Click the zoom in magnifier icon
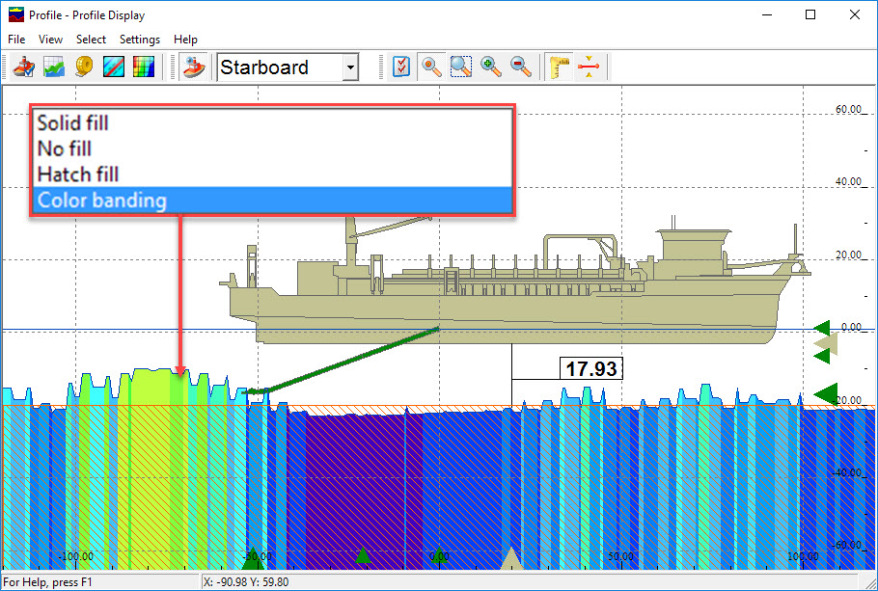 [491, 67]
